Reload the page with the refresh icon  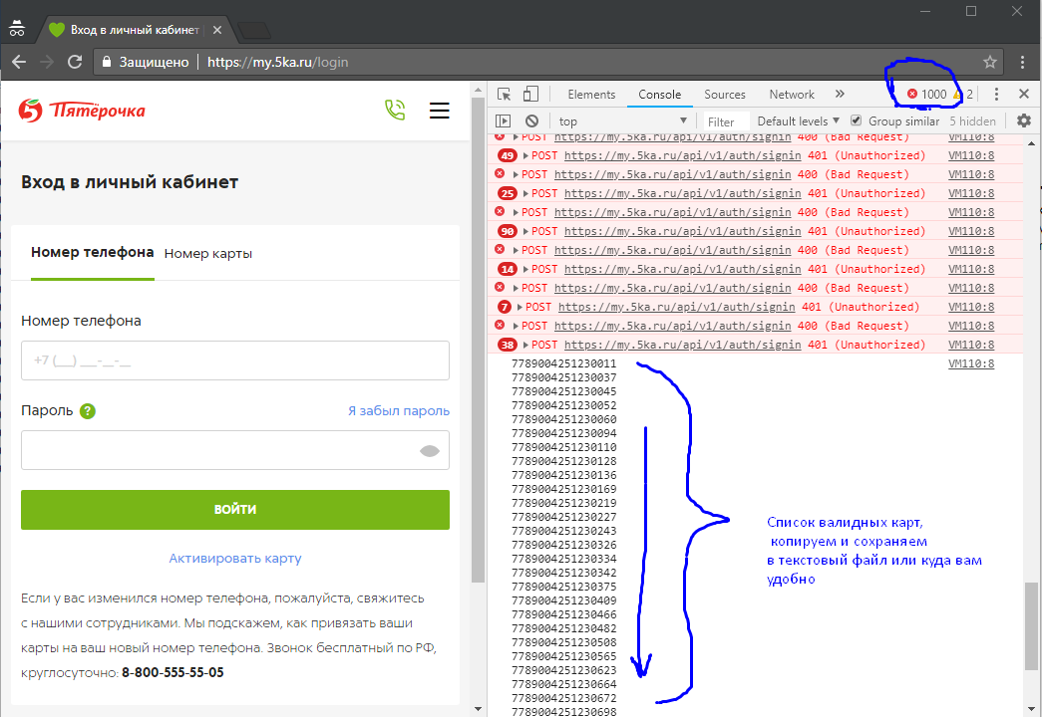75,63
